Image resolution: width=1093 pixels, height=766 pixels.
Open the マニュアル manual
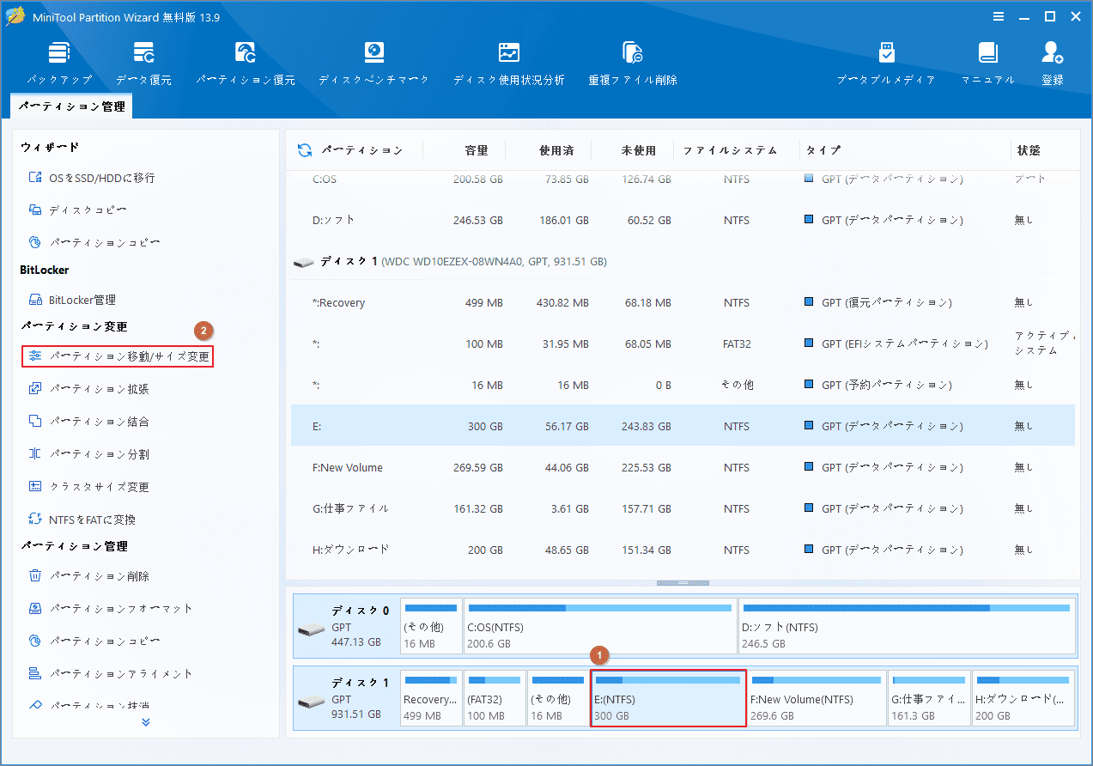[x=988, y=64]
